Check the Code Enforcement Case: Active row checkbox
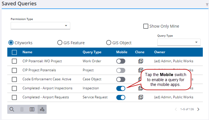209x120 pixels. [x=14, y=79]
